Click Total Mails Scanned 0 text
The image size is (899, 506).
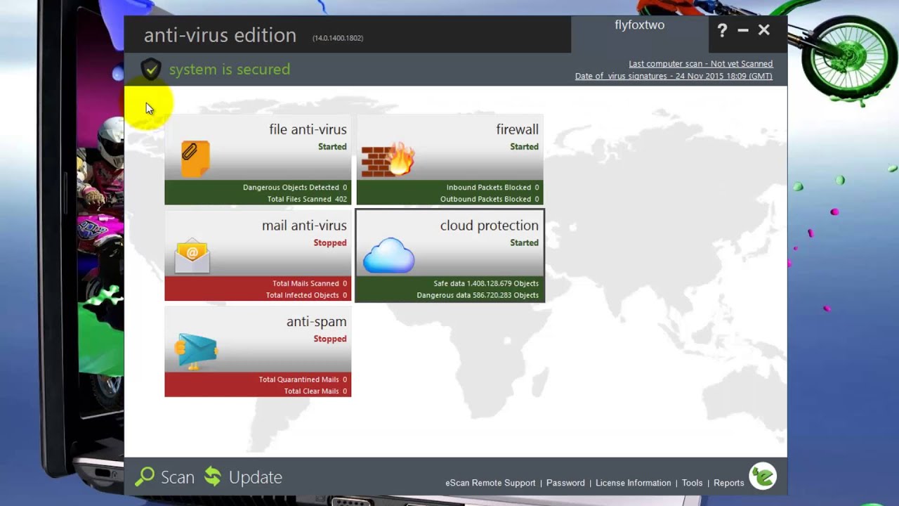pos(310,284)
